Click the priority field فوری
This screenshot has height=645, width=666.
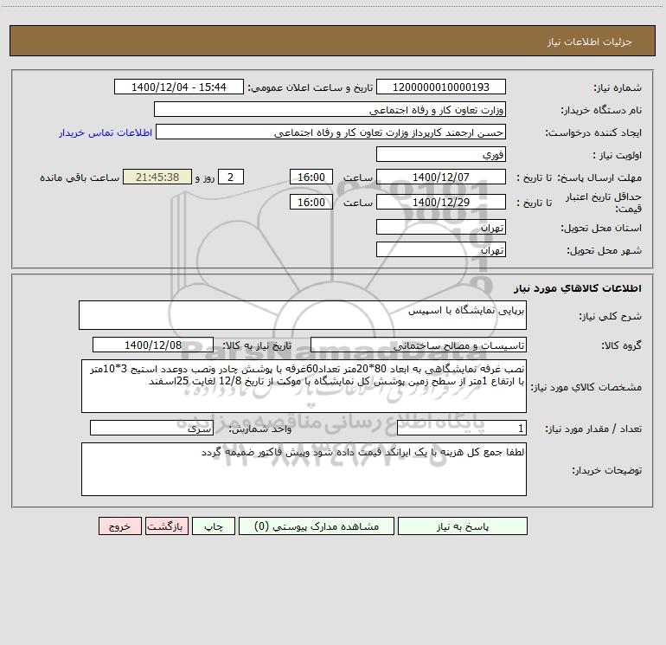441,154
